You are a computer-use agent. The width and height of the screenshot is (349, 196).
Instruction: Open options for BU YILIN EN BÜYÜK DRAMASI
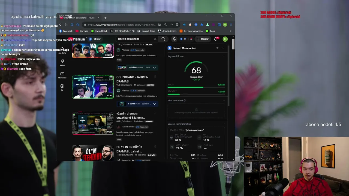(x=155, y=146)
